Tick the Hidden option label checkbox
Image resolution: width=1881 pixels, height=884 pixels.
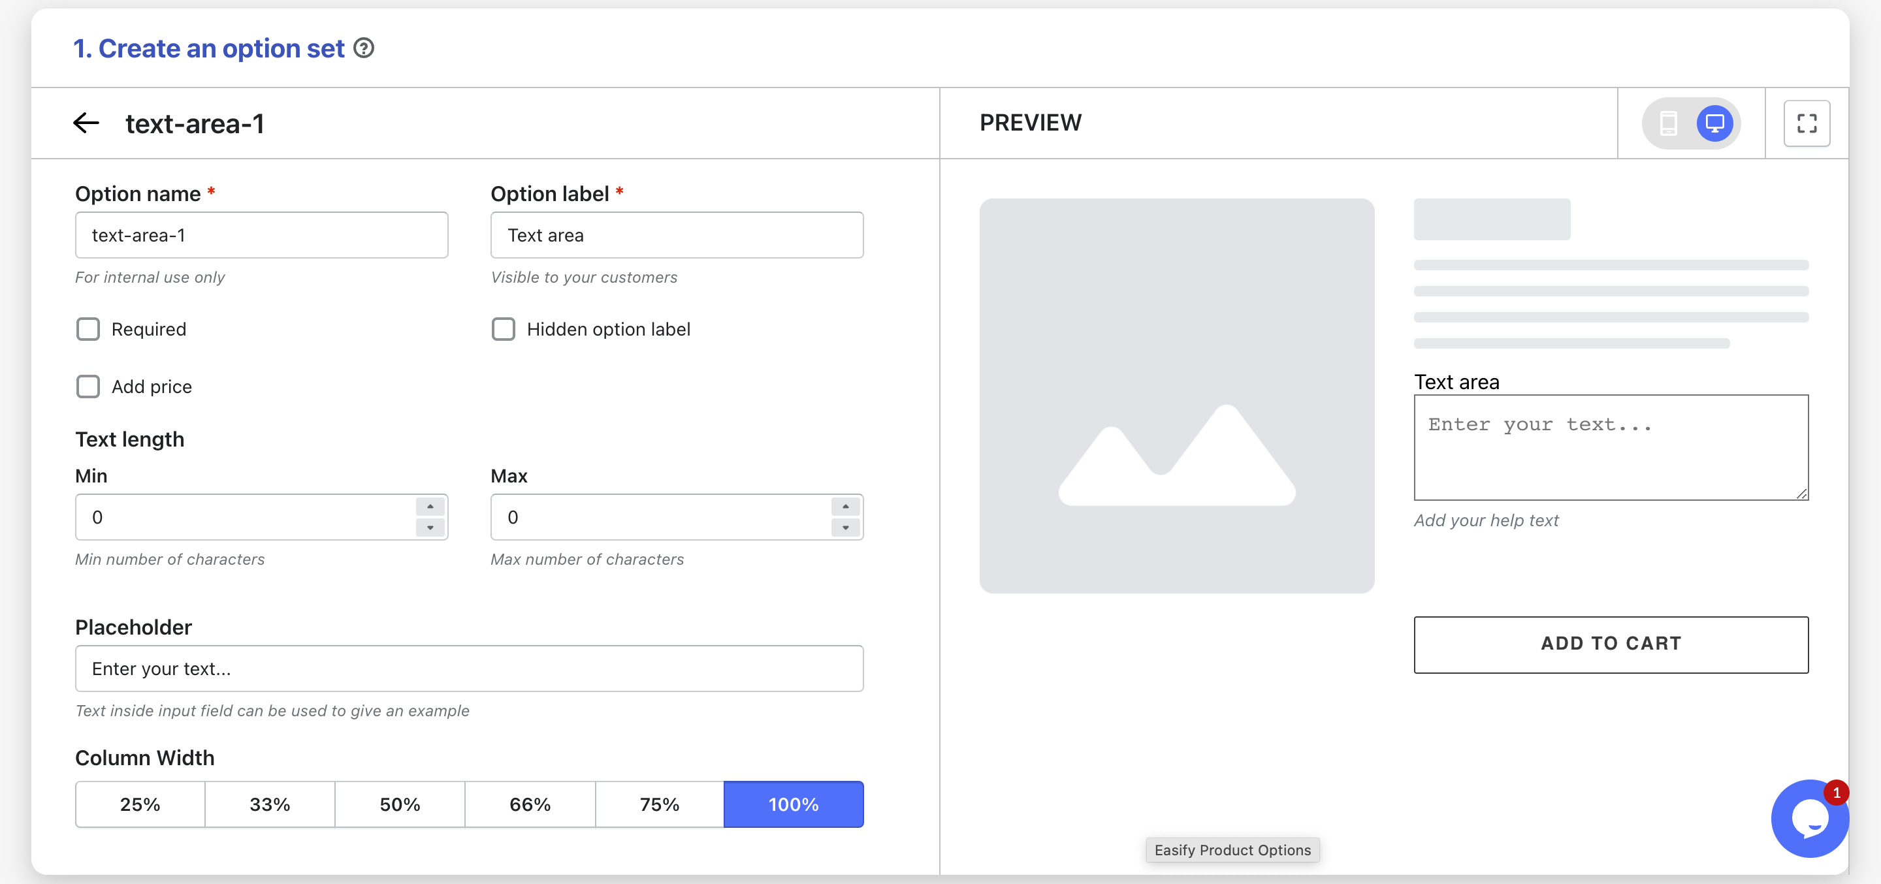(x=503, y=329)
